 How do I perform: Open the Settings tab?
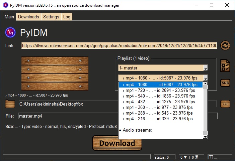(51, 17)
